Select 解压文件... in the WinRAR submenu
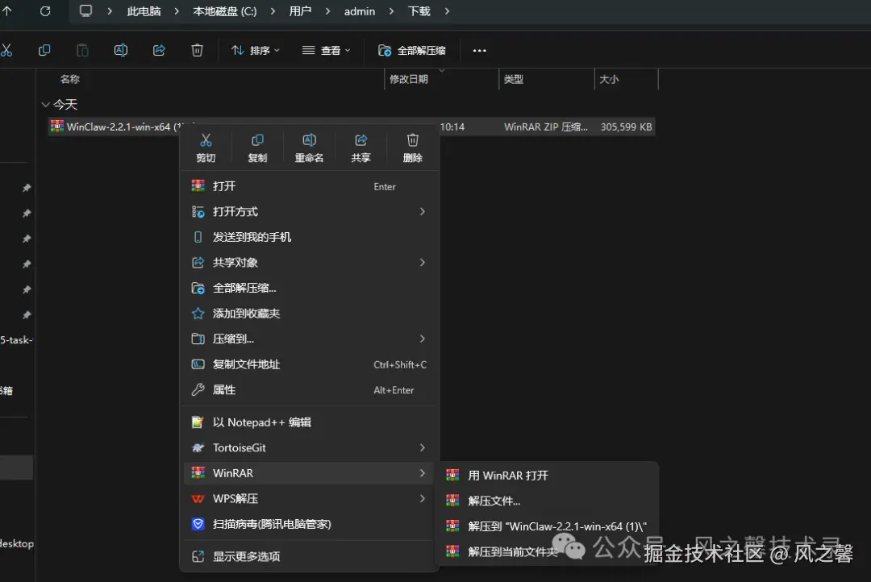The image size is (871, 582). pos(549,501)
